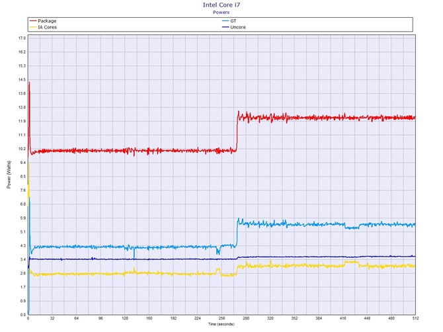Click the light blue GT legend swatch
The width and height of the screenshot is (443, 332).
coord(225,21)
